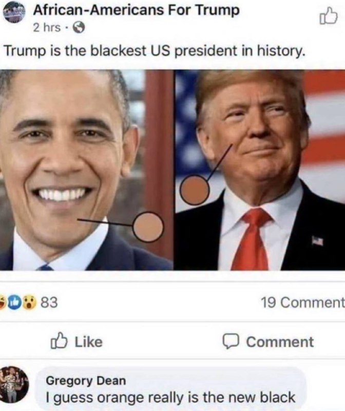
Task: Click the laughing reaction emoji icon
Action: click(x=3, y=302)
